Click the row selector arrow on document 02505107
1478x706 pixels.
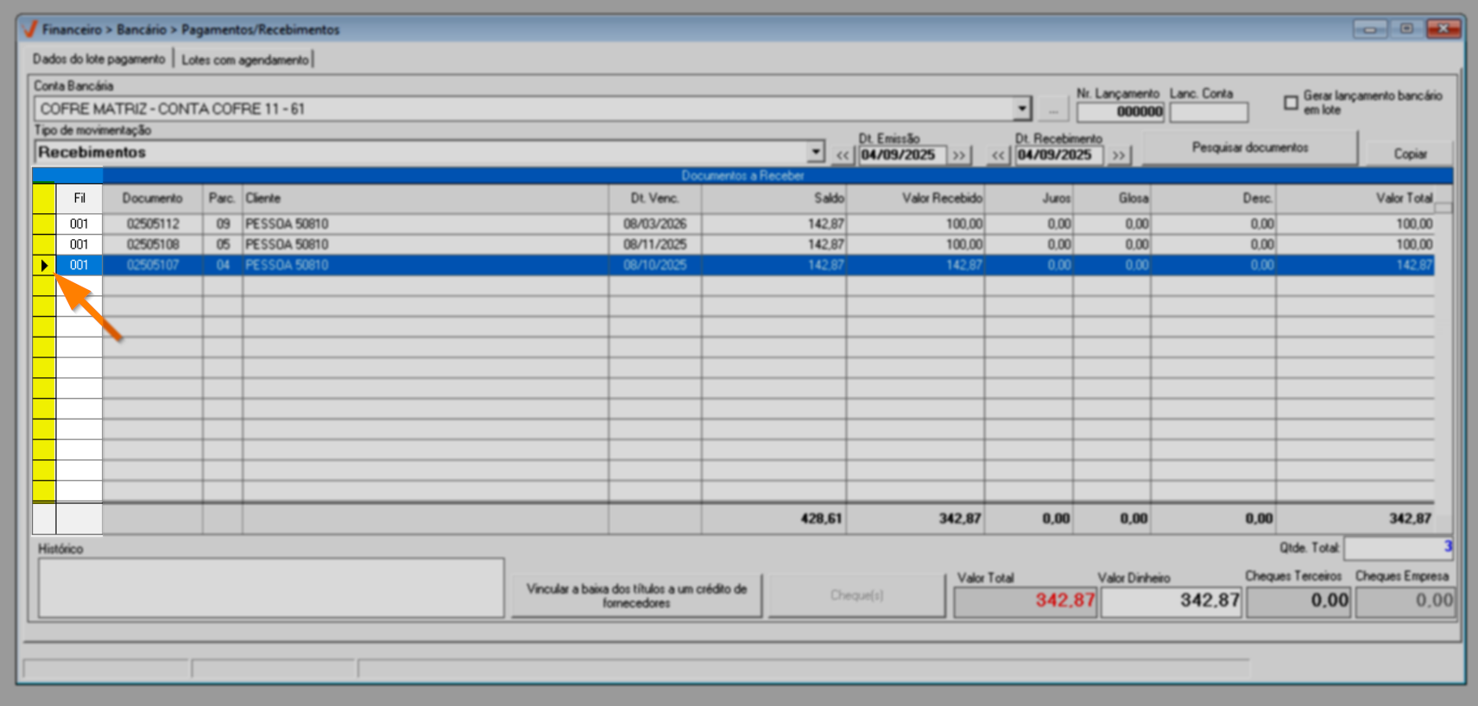44,265
